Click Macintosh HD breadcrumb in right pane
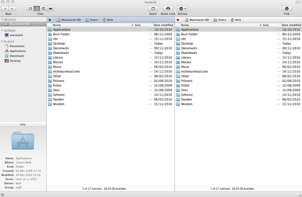Viewport: 302px width, 197px height. pos(197,20)
